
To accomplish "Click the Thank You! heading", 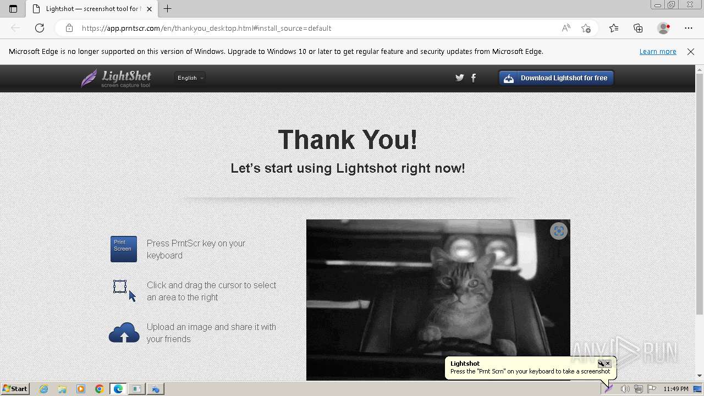I will [x=348, y=140].
